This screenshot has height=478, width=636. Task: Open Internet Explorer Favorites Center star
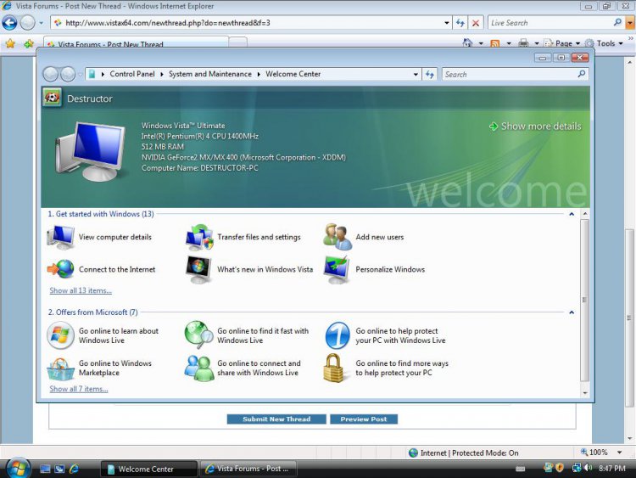point(10,43)
